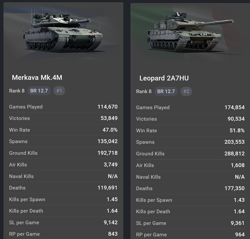Click Leopard's Rank 8 label
This screenshot has width=250, height=239.
point(144,91)
